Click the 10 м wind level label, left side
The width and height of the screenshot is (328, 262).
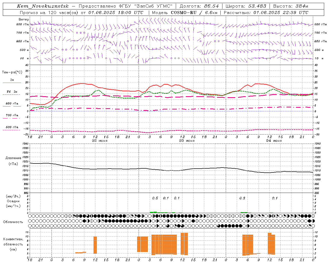point(24,59)
